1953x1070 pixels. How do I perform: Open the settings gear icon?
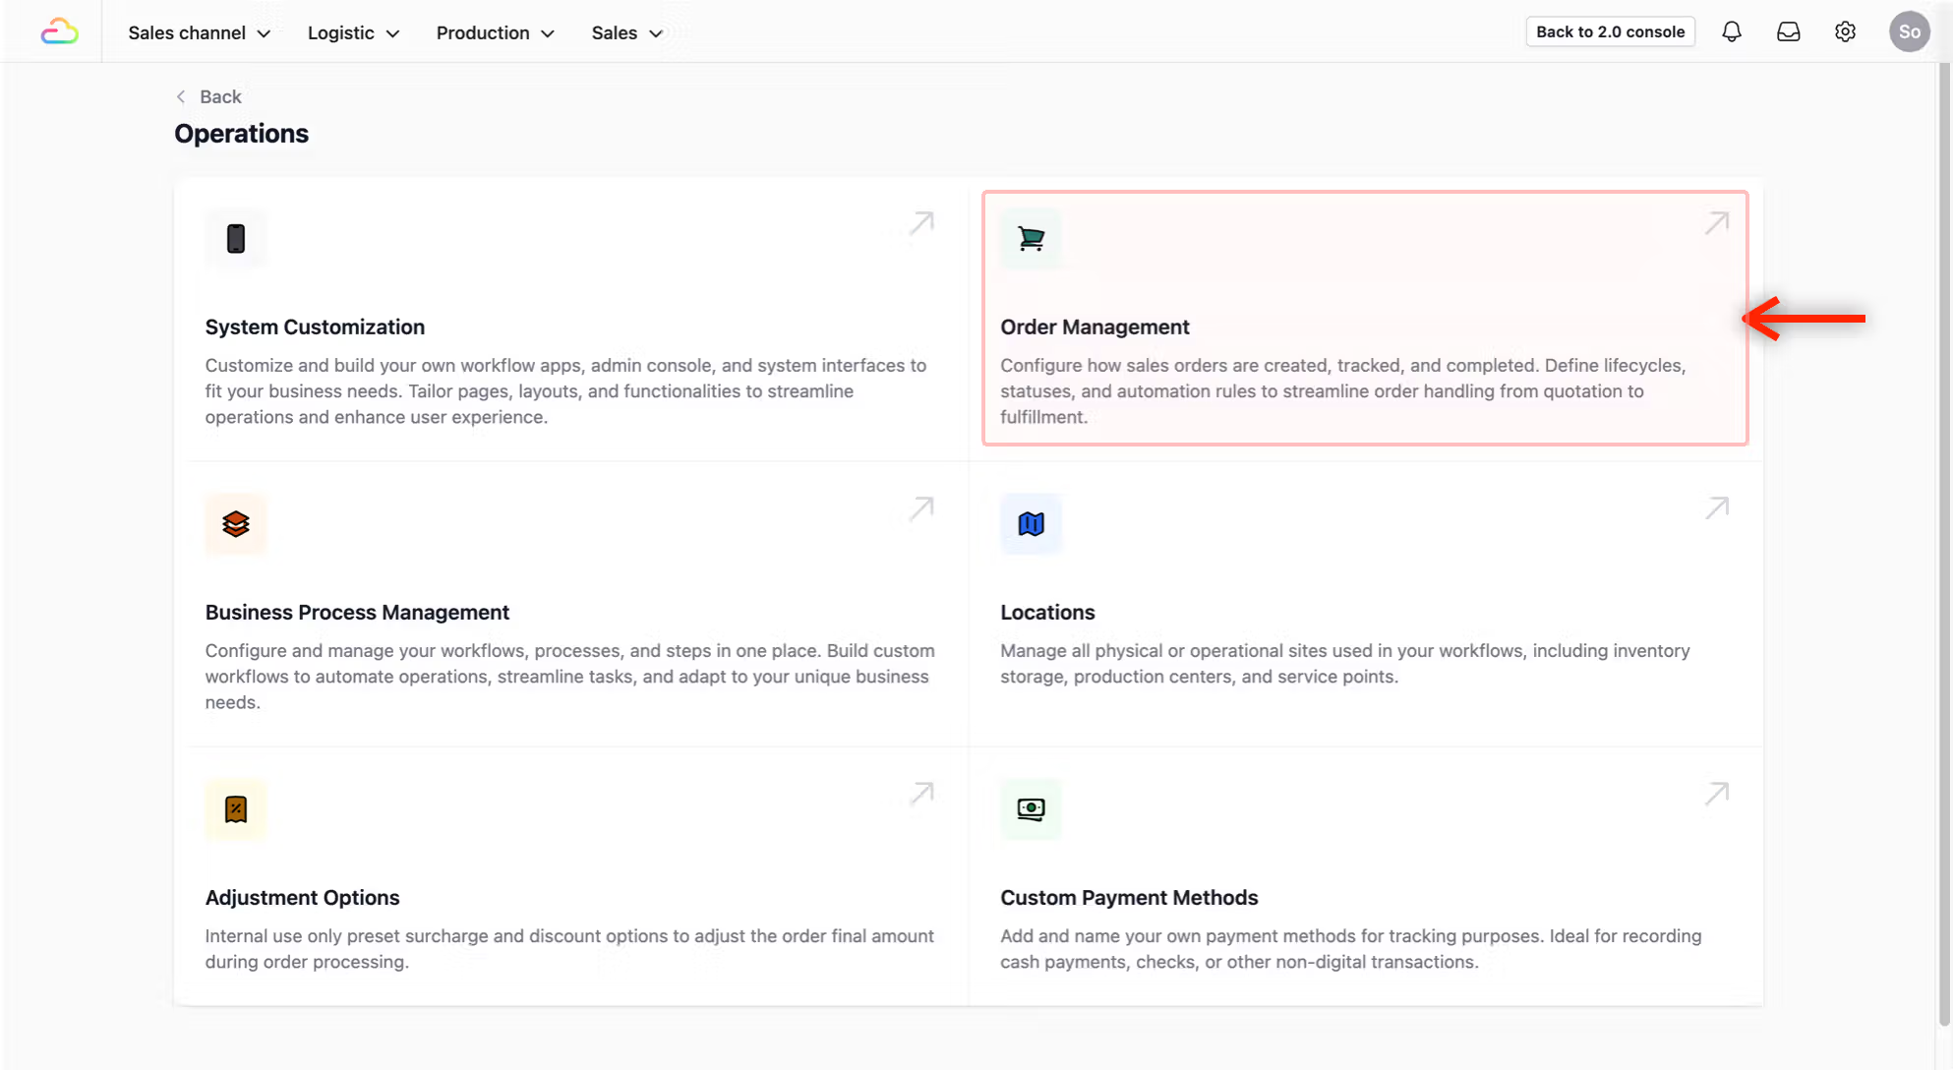click(x=1845, y=31)
